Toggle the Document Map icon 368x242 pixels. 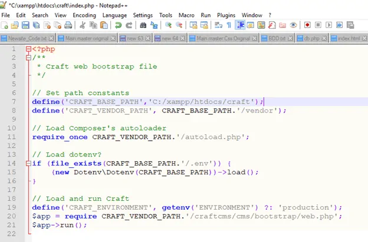pyautogui.click(x=261, y=25)
